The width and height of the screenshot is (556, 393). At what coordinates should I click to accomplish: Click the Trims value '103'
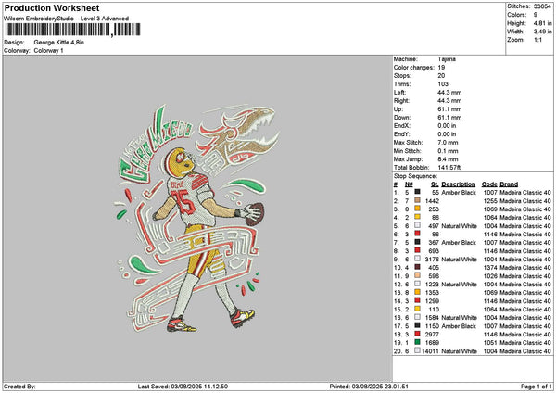(443, 84)
